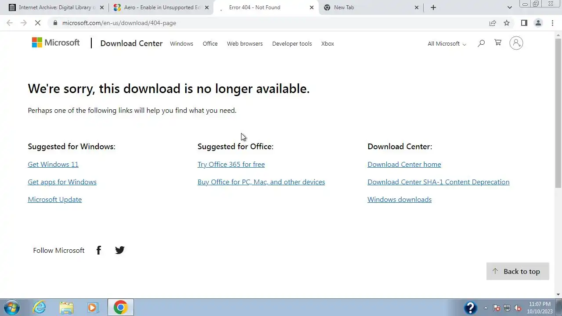Open Windows Media Player from taskbar

click(93, 308)
